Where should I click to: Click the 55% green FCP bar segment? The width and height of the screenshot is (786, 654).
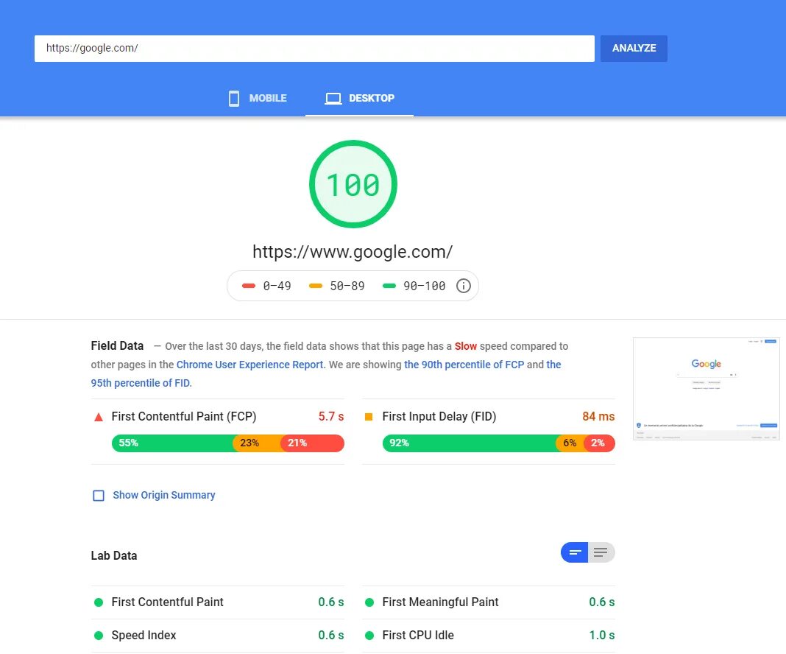click(172, 443)
